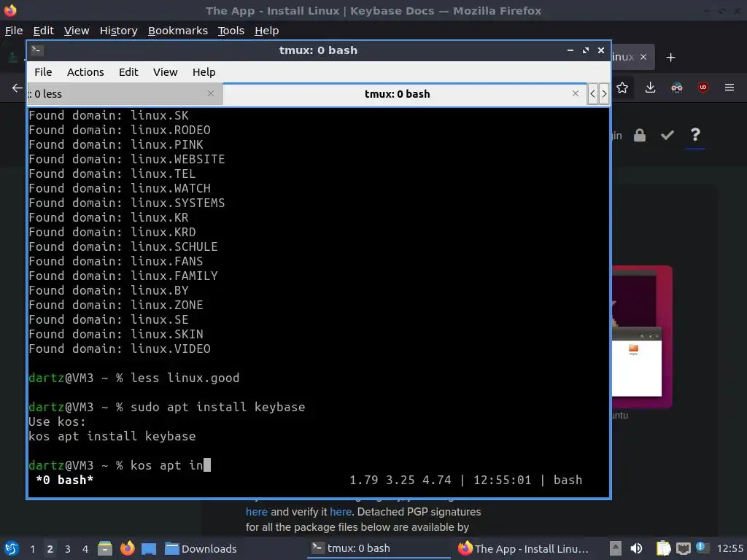Image resolution: width=747 pixels, height=560 pixels.
Task: Open Firefox Edit menu
Action: click(x=43, y=31)
